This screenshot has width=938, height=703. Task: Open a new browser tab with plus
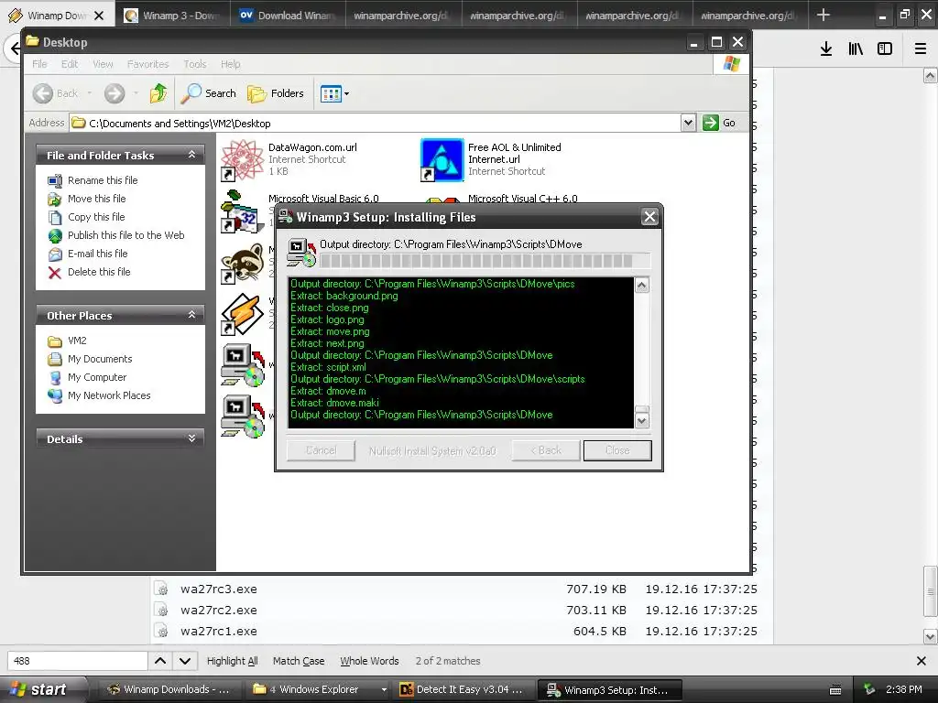tap(823, 15)
